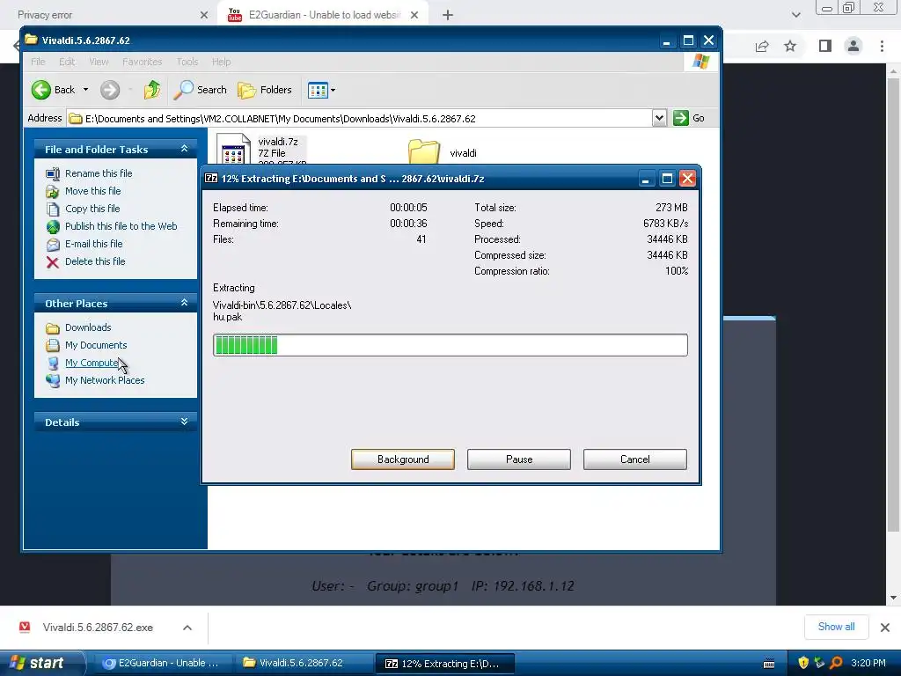Screen dimensions: 901x676
Task: Open My Network Places link
Action: coord(105,380)
